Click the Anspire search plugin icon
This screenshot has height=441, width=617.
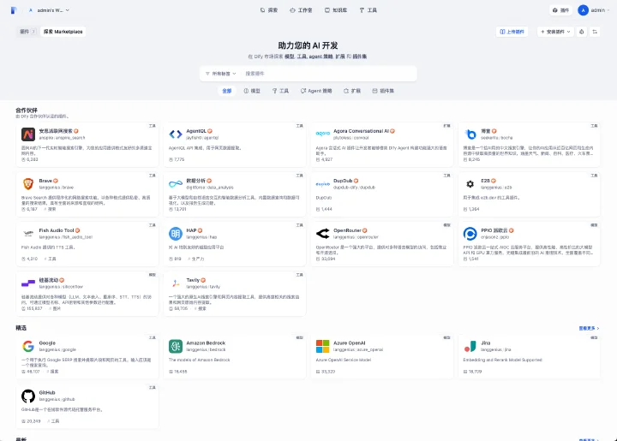point(28,134)
